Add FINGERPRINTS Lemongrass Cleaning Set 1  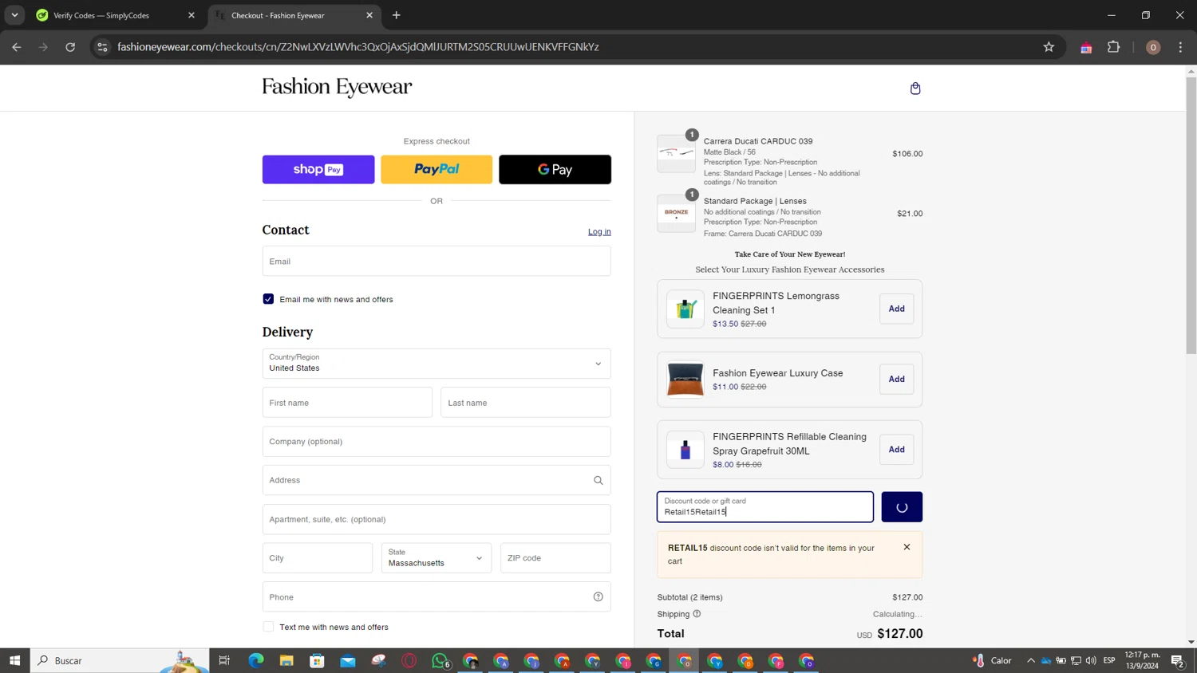click(x=897, y=309)
